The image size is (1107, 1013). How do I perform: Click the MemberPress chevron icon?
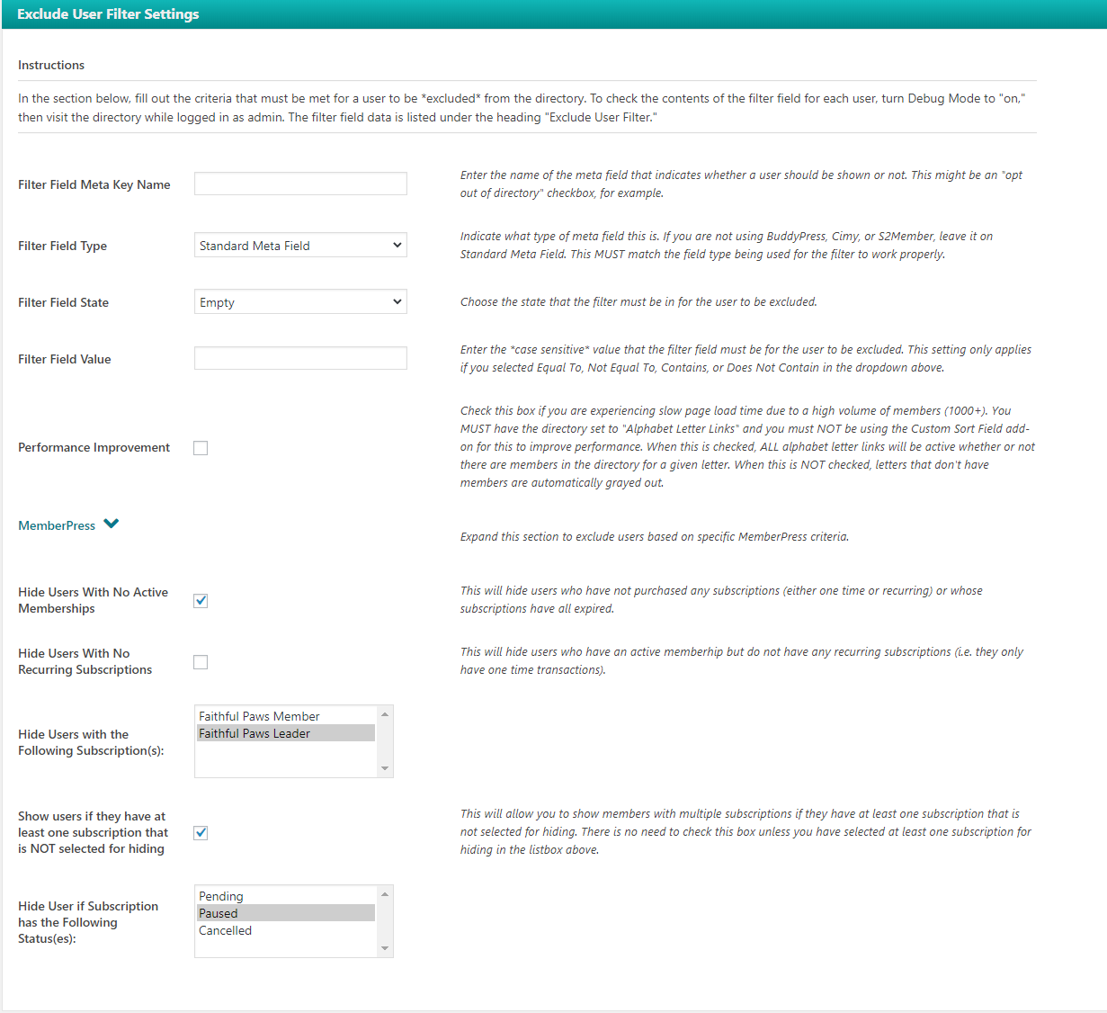112,524
